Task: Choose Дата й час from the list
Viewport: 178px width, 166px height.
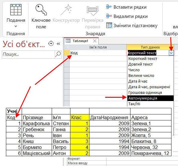Action: pyautogui.click(x=151, y=81)
